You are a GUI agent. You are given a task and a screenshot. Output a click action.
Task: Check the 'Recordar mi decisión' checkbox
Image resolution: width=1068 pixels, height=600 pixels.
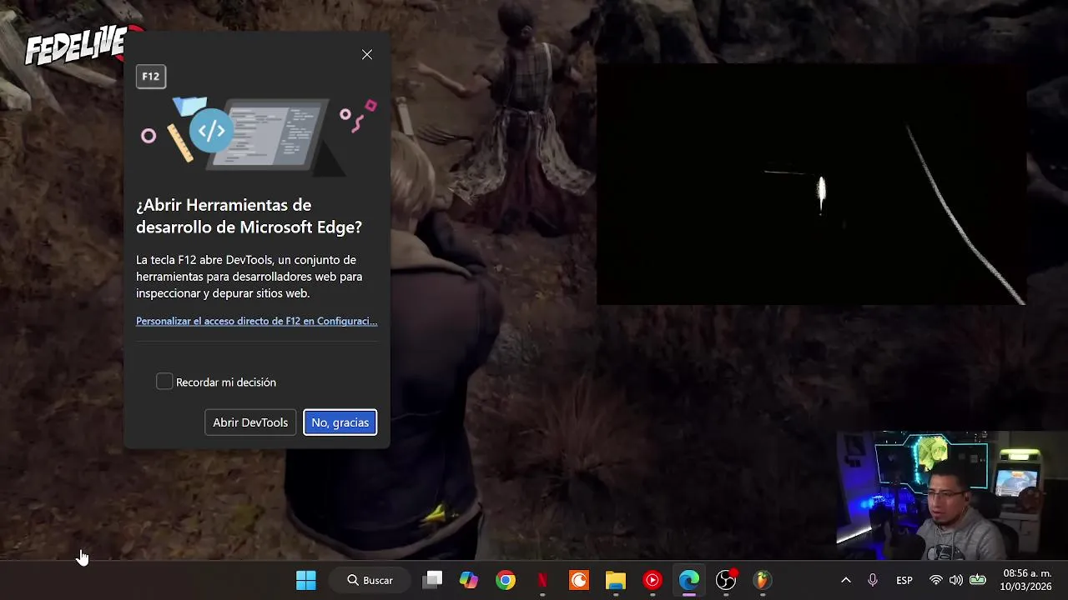[x=164, y=382]
